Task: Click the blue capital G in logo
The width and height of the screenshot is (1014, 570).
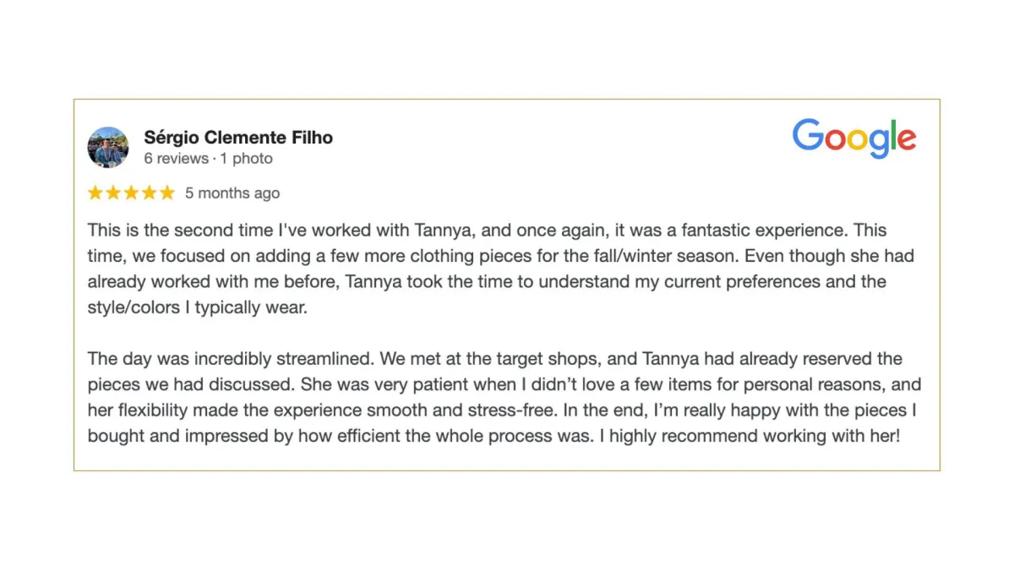Action: click(808, 135)
